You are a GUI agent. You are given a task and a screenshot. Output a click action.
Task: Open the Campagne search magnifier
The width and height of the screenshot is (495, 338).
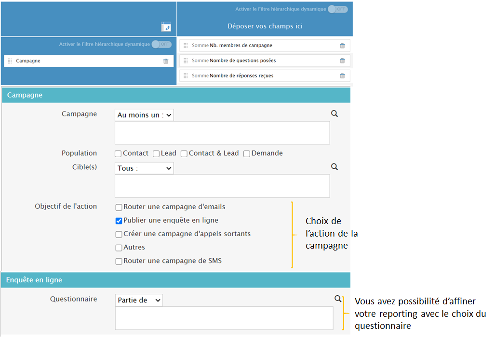334,114
